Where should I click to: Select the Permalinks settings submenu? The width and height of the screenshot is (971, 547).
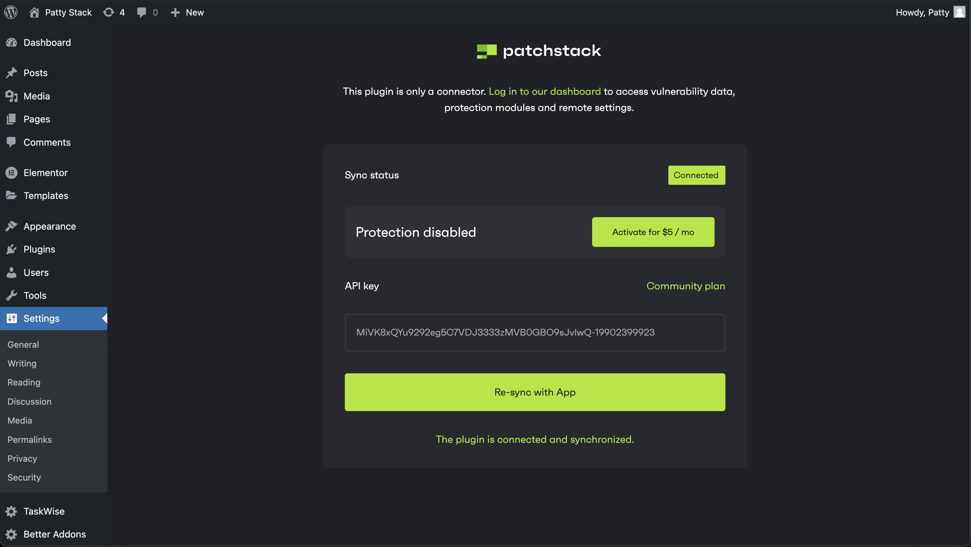click(x=29, y=440)
